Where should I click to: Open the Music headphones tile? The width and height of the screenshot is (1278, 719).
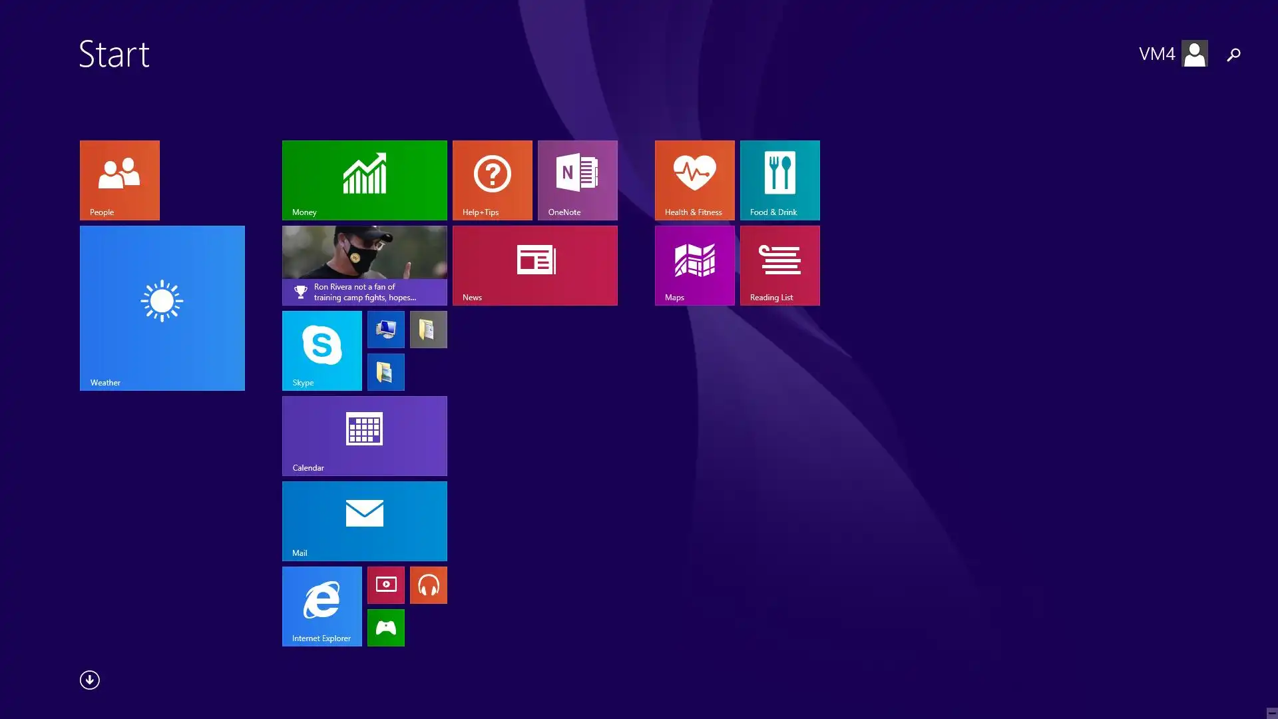428,585
